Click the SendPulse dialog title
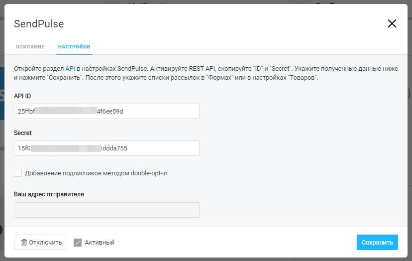The width and height of the screenshot is (412, 261). click(39, 24)
